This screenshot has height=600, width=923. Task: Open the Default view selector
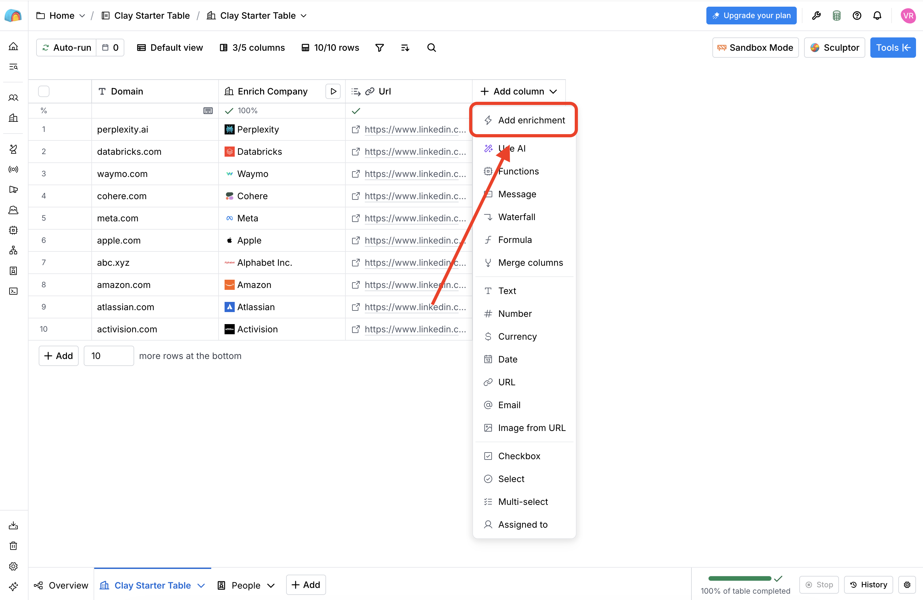pyautogui.click(x=170, y=48)
